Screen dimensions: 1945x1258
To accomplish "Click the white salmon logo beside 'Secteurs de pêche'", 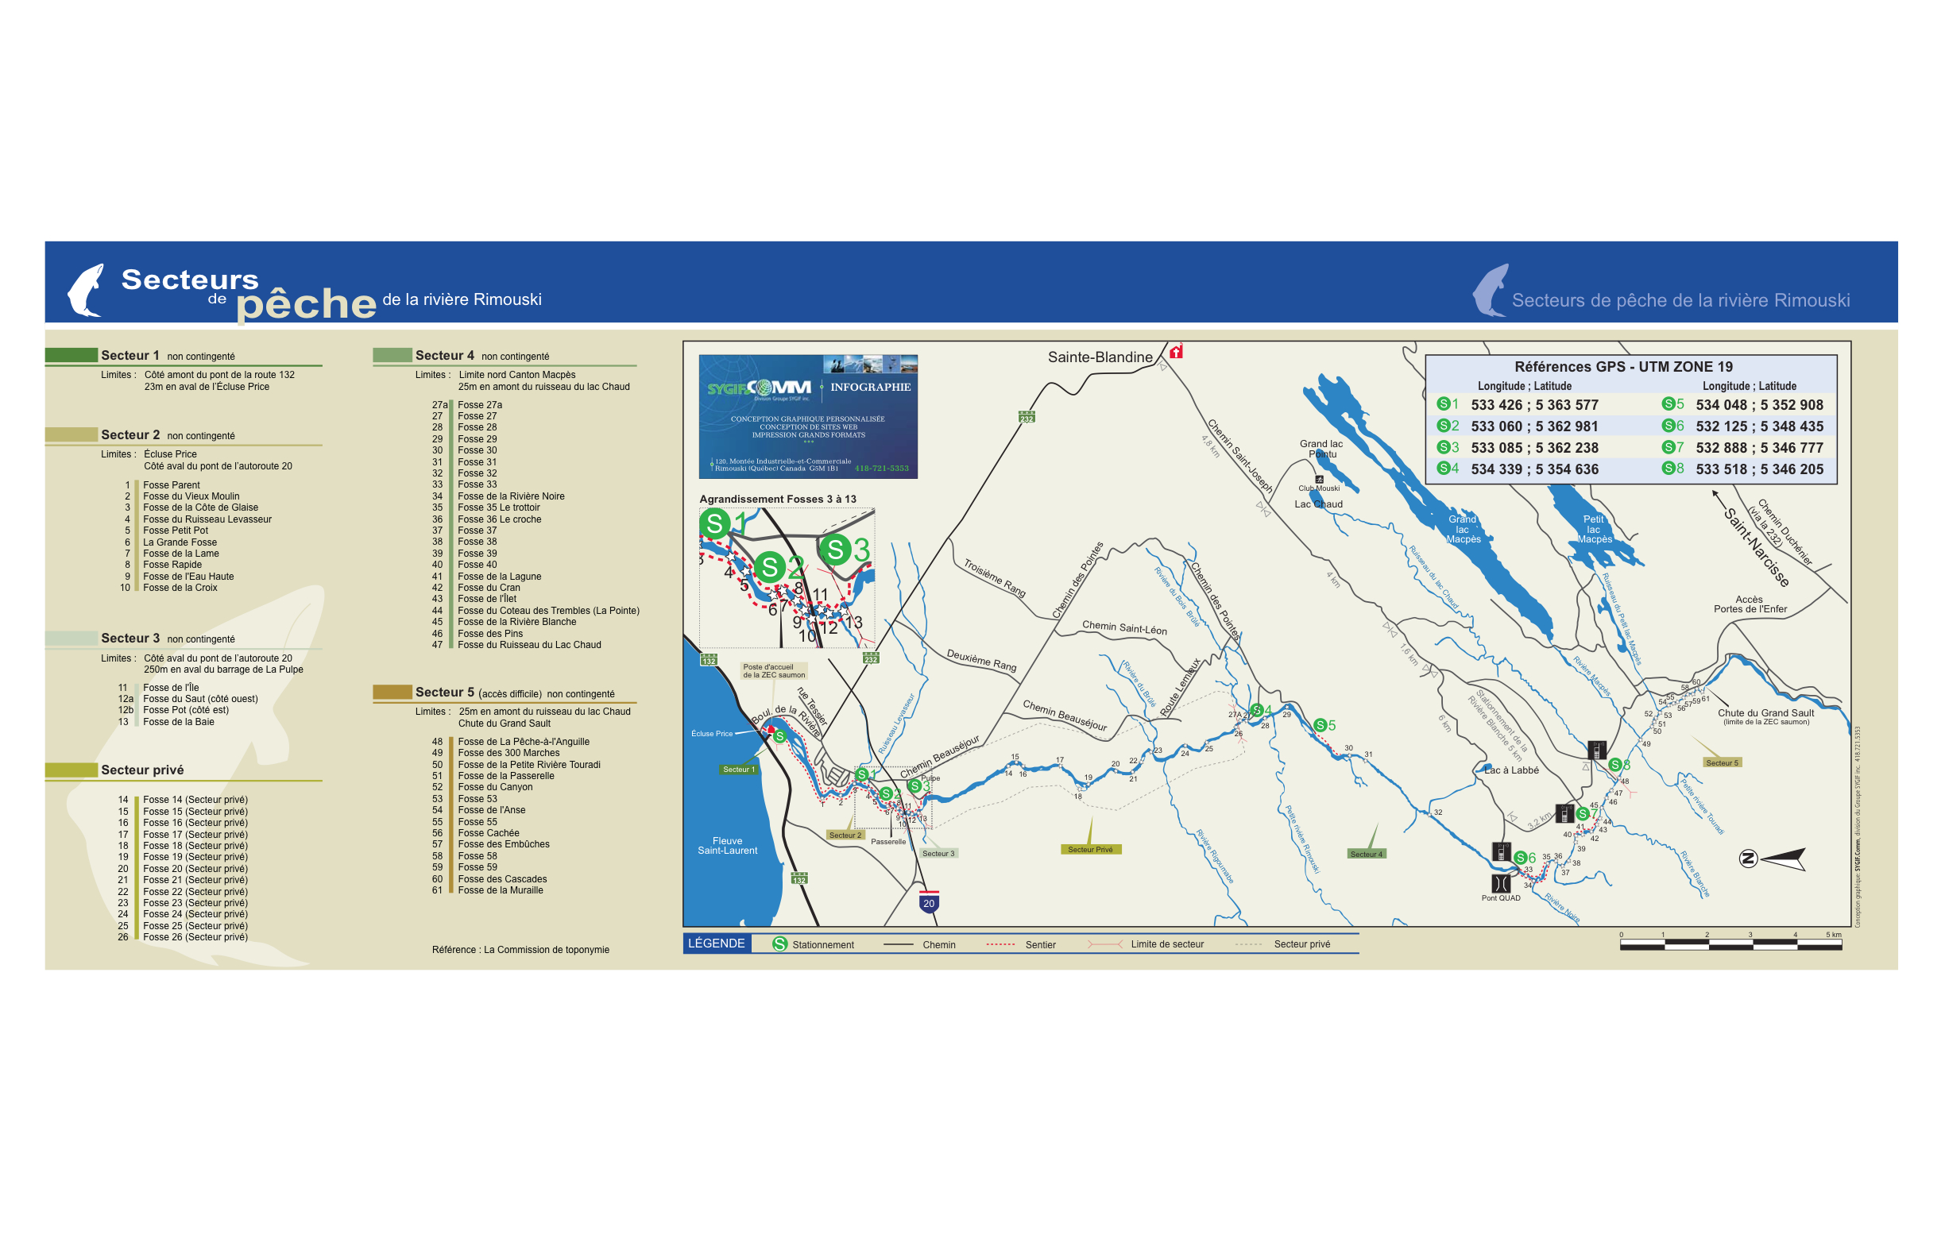I will tap(86, 290).
